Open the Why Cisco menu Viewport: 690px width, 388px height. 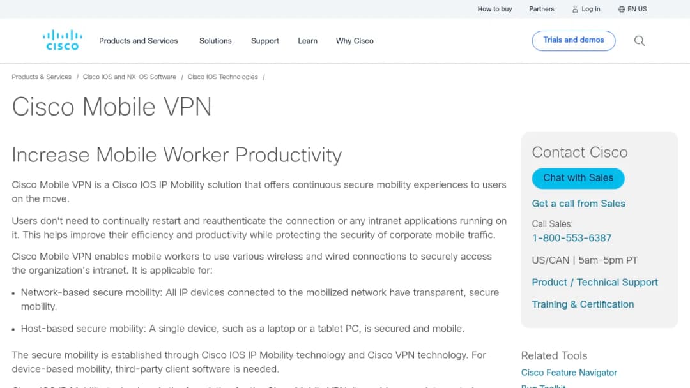(355, 41)
